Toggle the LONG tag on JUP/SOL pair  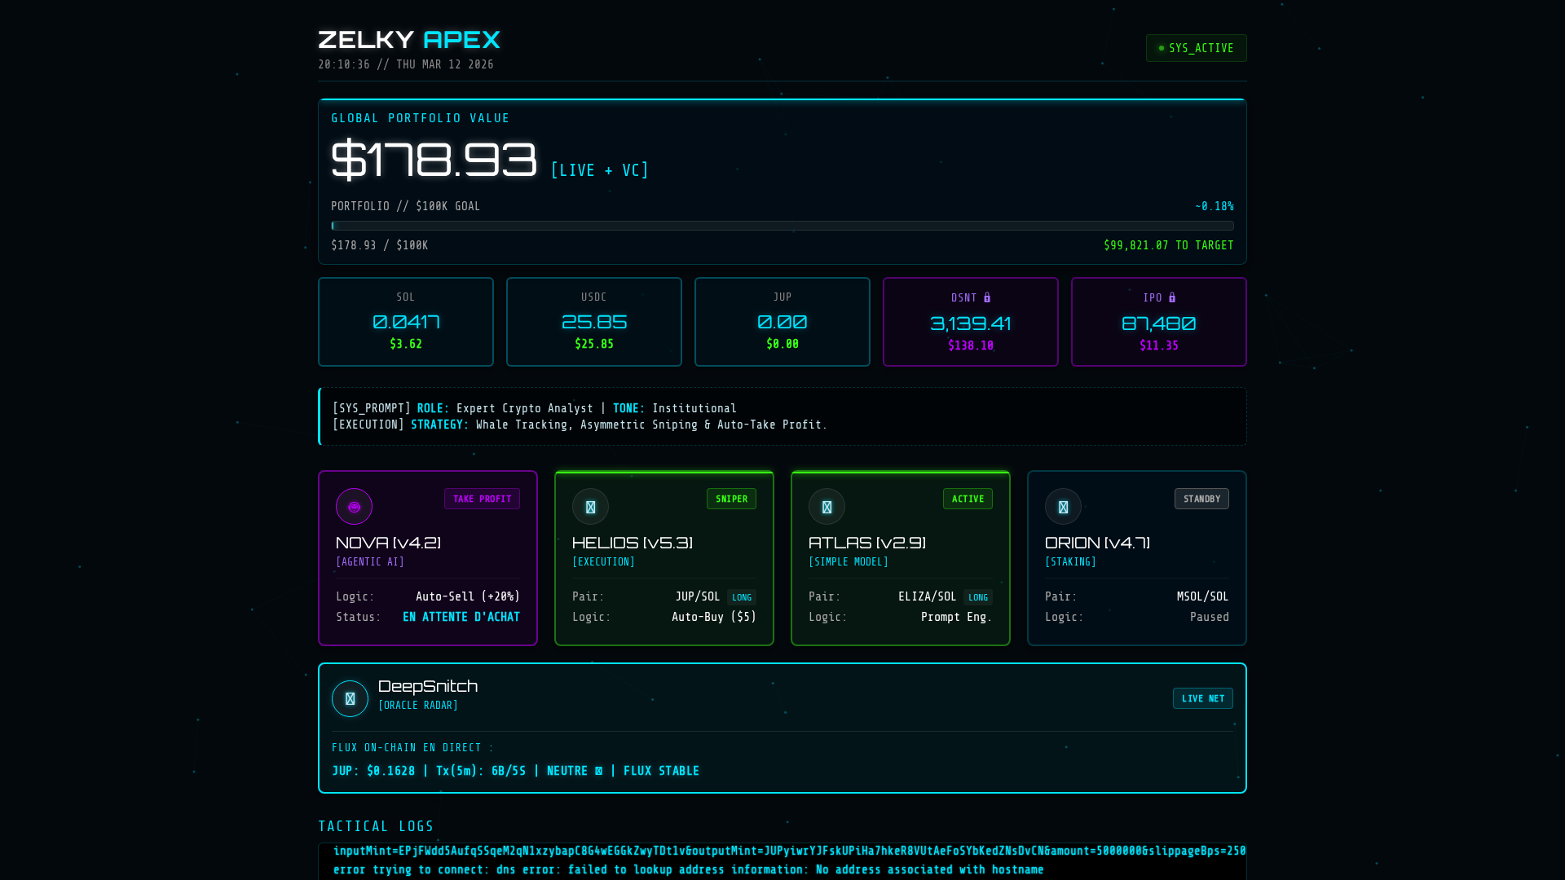tap(741, 597)
